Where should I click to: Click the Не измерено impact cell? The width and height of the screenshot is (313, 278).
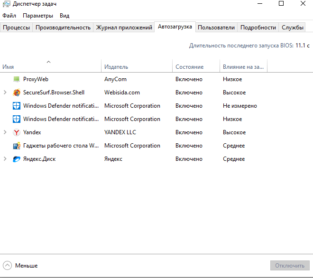point(240,106)
